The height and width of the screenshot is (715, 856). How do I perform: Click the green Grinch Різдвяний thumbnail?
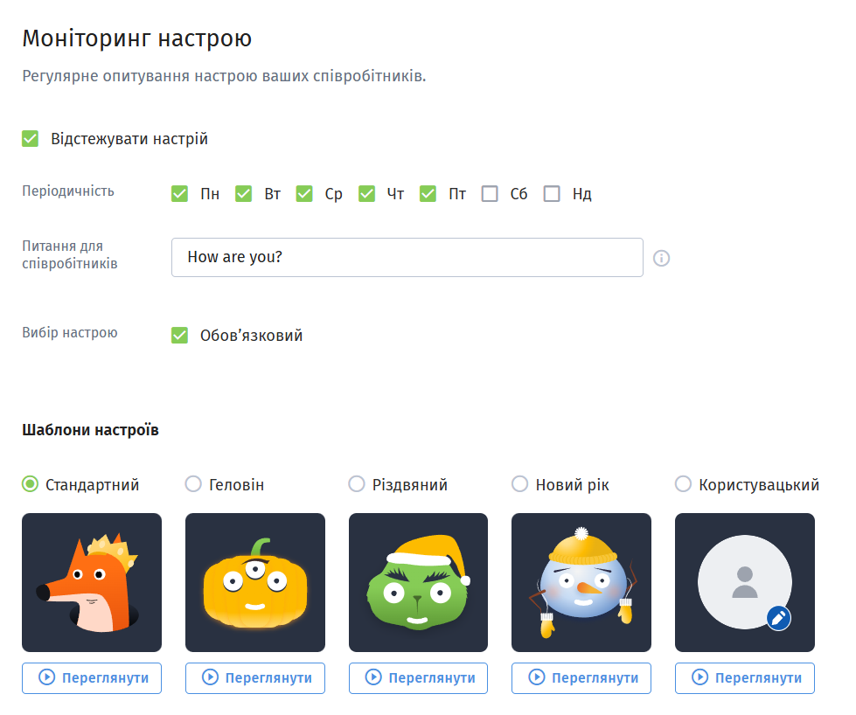click(418, 582)
